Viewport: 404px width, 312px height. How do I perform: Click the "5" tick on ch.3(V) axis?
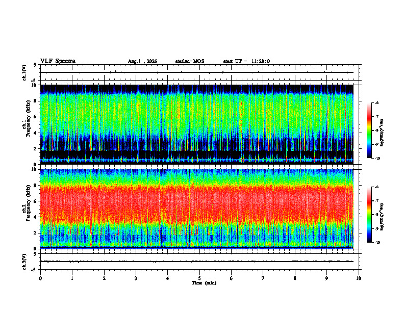coord(35,254)
